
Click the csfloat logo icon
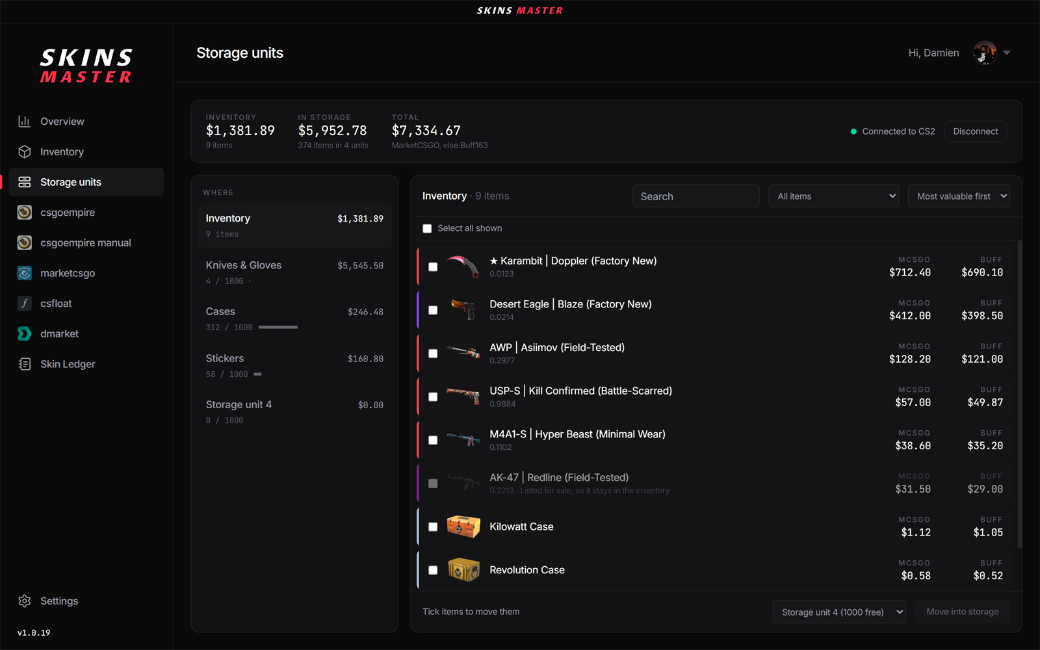(x=25, y=304)
